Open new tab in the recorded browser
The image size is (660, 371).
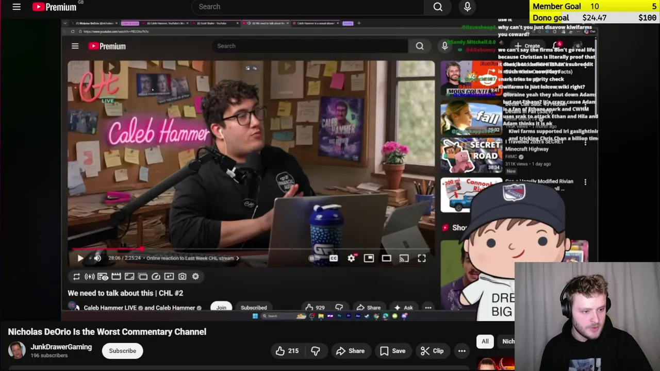point(359,23)
